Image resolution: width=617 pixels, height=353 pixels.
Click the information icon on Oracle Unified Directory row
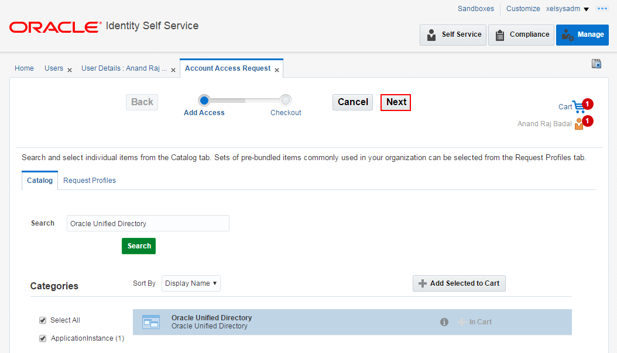(444, 321)
